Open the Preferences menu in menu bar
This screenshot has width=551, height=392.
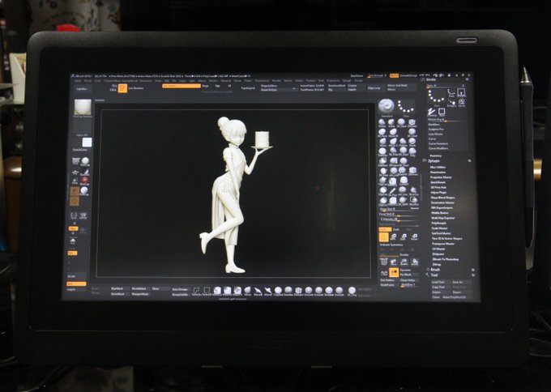[x=261, y=80]
